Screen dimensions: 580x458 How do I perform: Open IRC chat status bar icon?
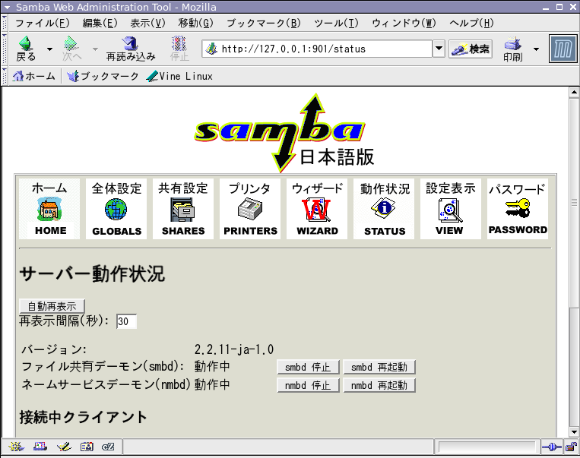[108, 447]
